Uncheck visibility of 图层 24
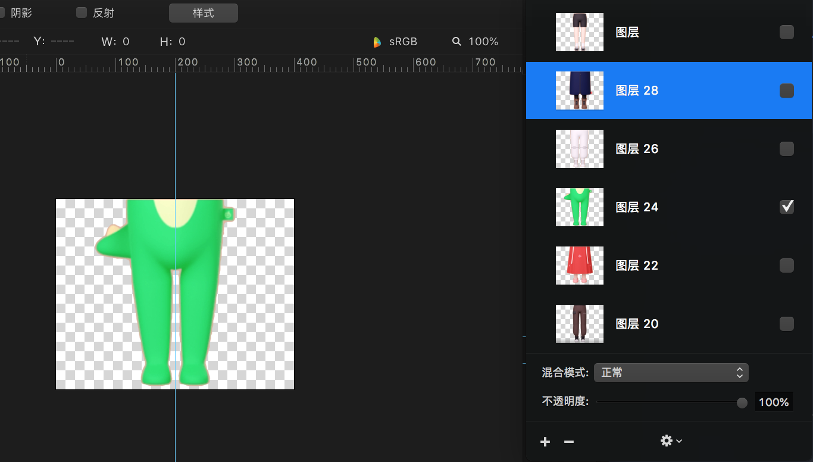This screenshot has height=462, width=813. pos(787,207)
